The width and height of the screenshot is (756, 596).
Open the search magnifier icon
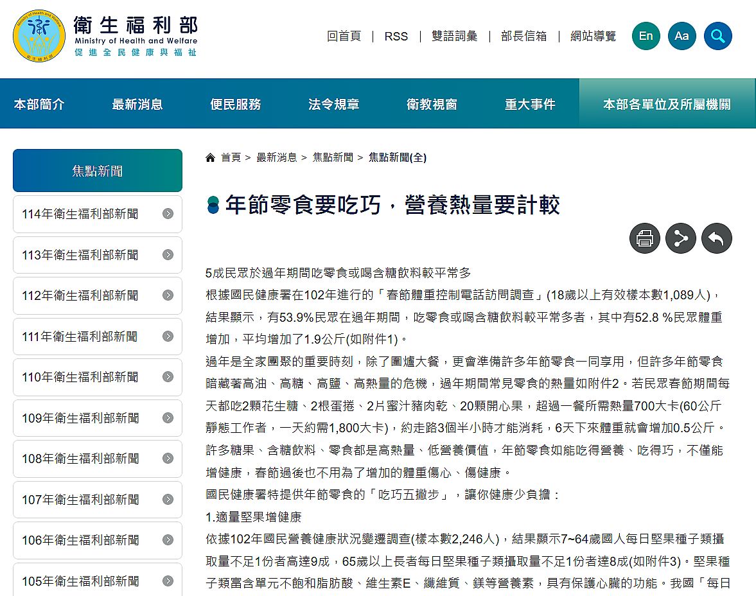(717, 36)
